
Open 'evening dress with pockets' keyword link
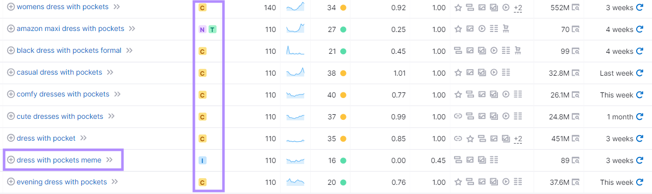pyautogui.click(x=62, y=182)
